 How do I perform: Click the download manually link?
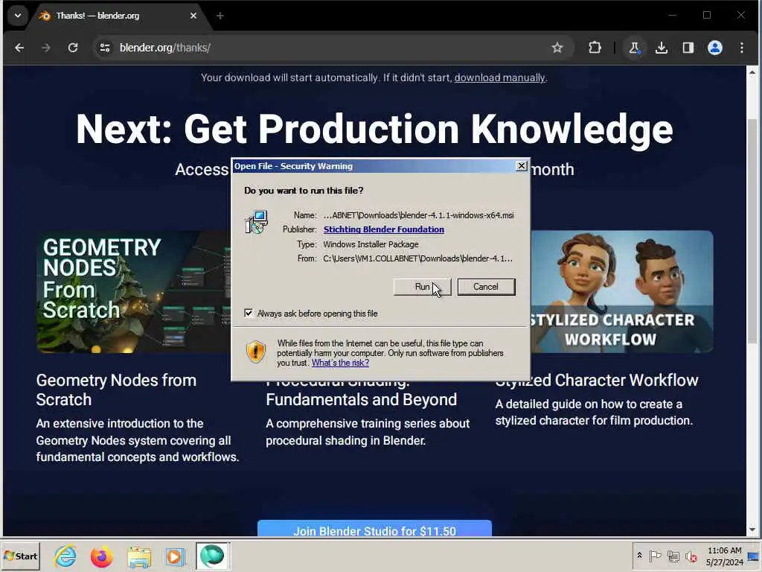pos(499,77)
